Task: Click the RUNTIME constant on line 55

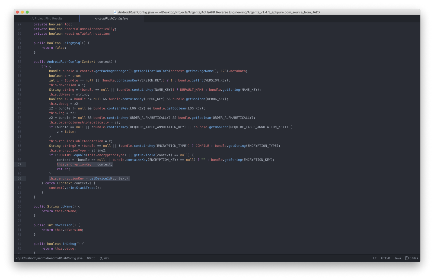Action: [65, 155]
